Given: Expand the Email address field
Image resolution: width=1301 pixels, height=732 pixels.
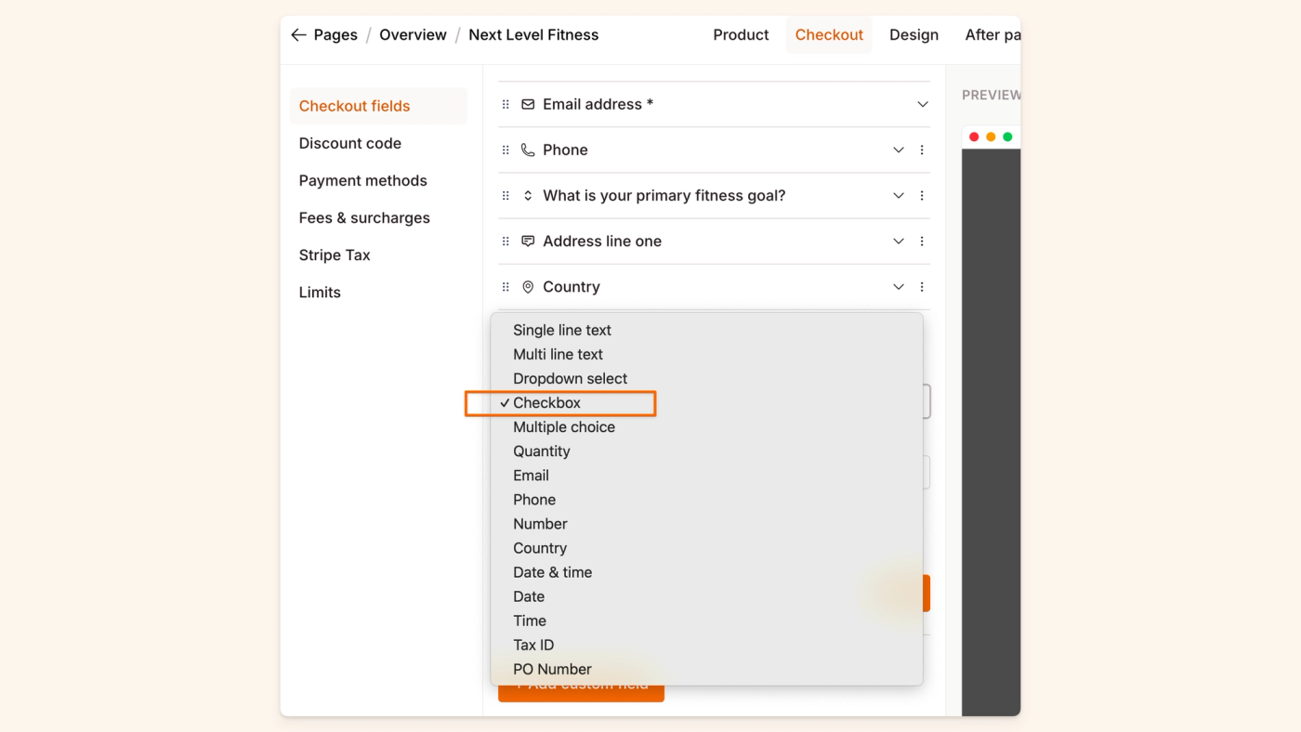Looking at the screenshot, I should pyautogui.click(x=922, y=104).
